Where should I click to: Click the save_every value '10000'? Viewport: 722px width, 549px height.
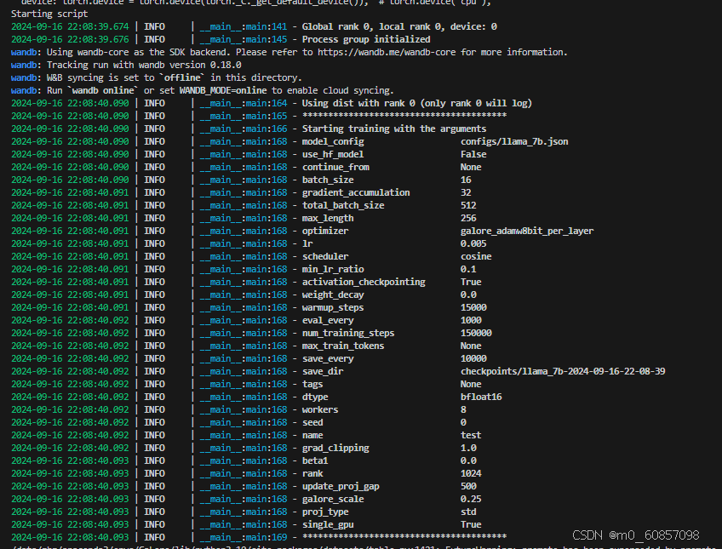(473, 359)
